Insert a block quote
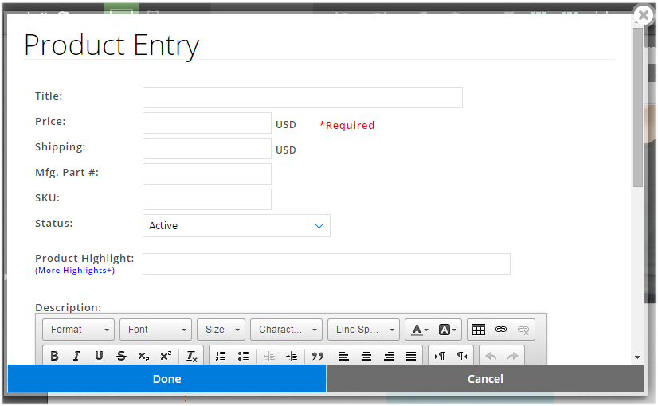Screen dimensions: 658x406 click(x=318, y=356)
